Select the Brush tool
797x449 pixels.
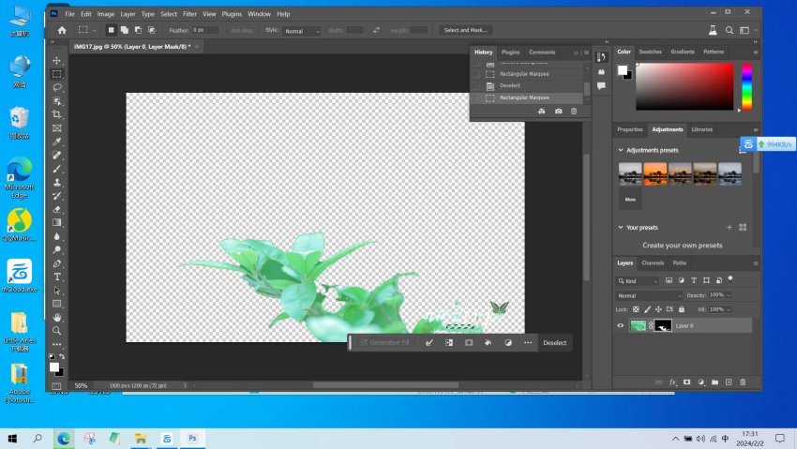pyautogui.click(x=57, y=169)
